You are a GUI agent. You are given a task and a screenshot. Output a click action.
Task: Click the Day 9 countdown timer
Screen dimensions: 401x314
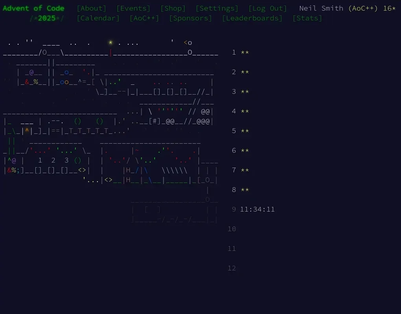258,209
